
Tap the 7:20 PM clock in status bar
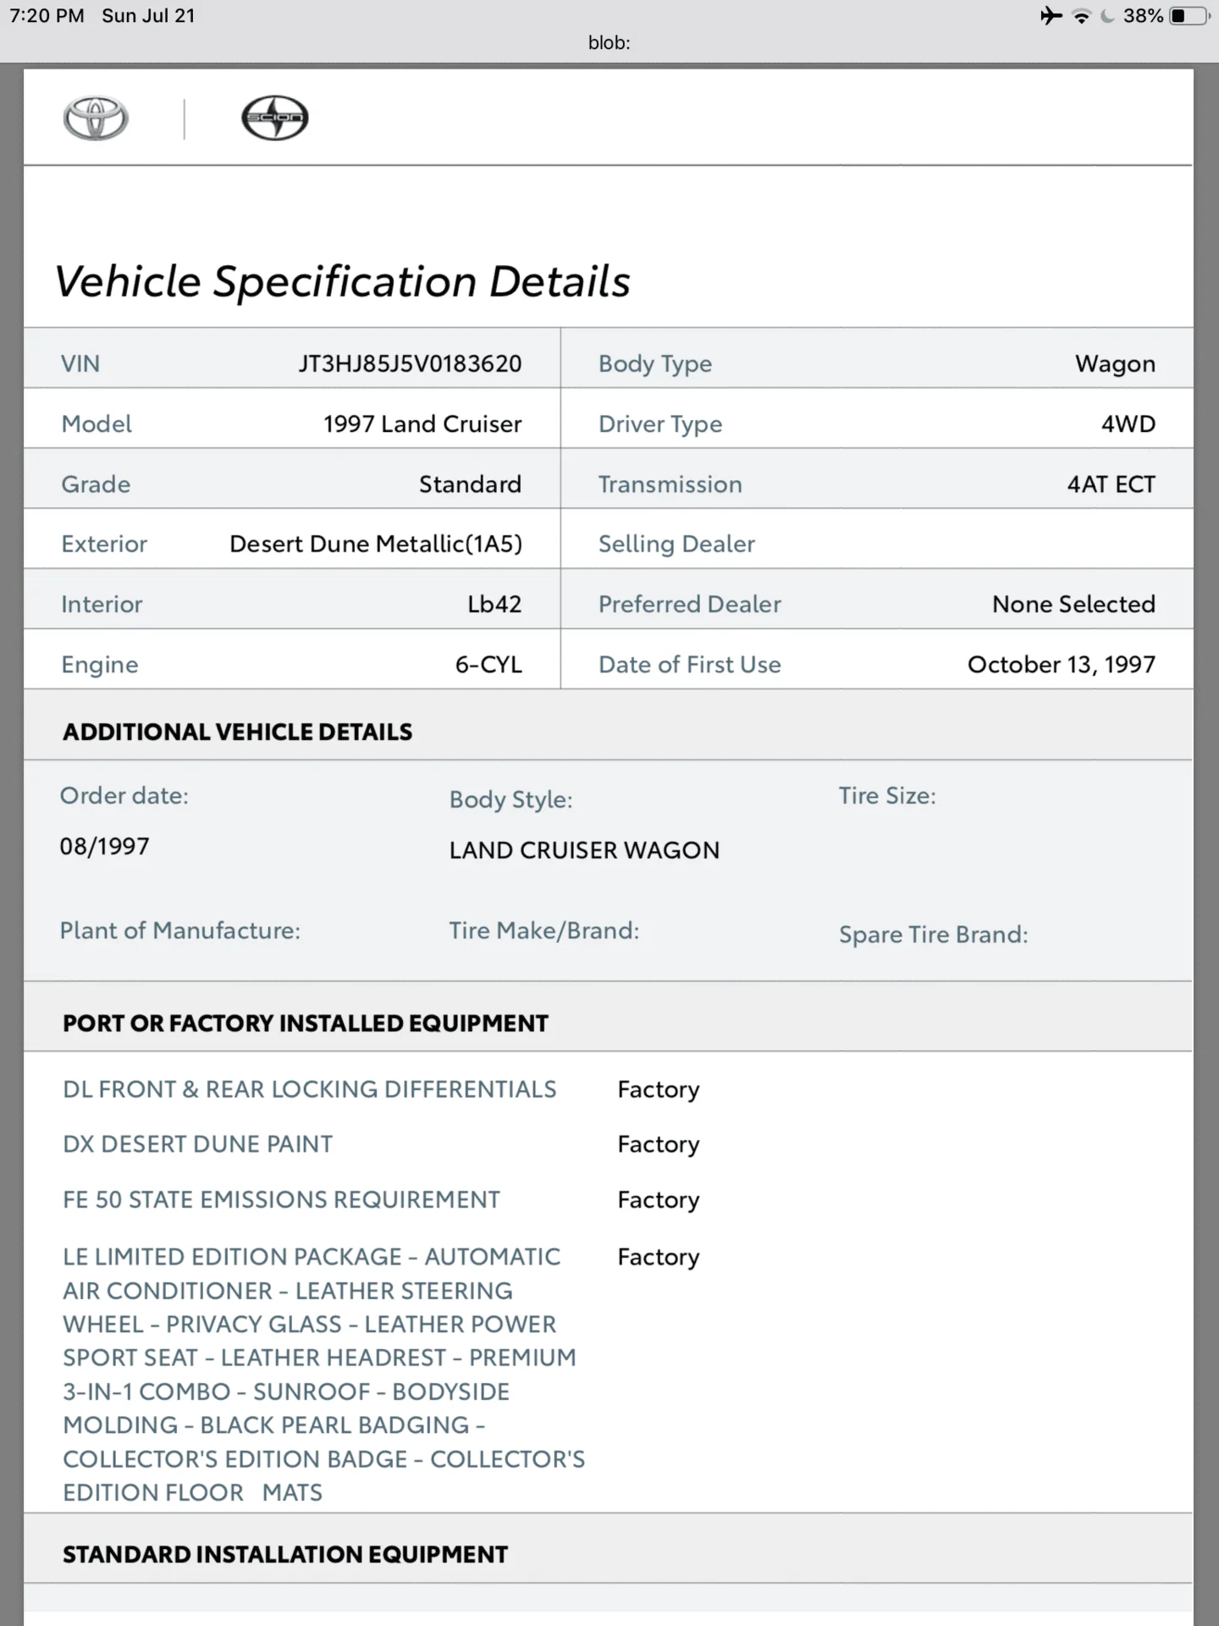(x=47, y=16)
